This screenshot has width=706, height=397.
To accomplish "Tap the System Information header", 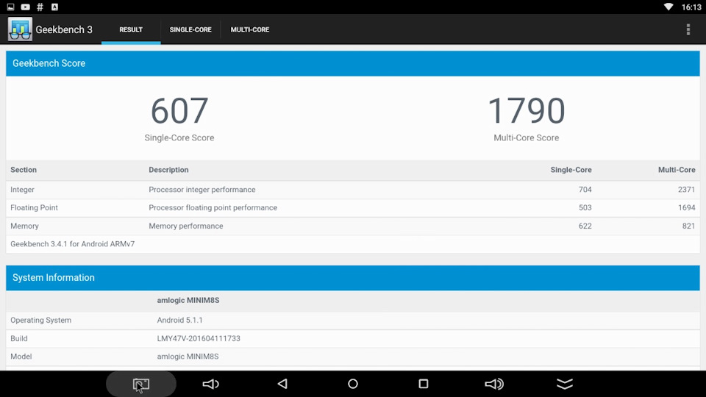I will pyautogui.click(x=353, y=278).
